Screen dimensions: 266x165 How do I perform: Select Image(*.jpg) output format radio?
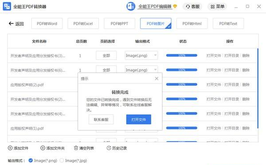coord(62,161)
